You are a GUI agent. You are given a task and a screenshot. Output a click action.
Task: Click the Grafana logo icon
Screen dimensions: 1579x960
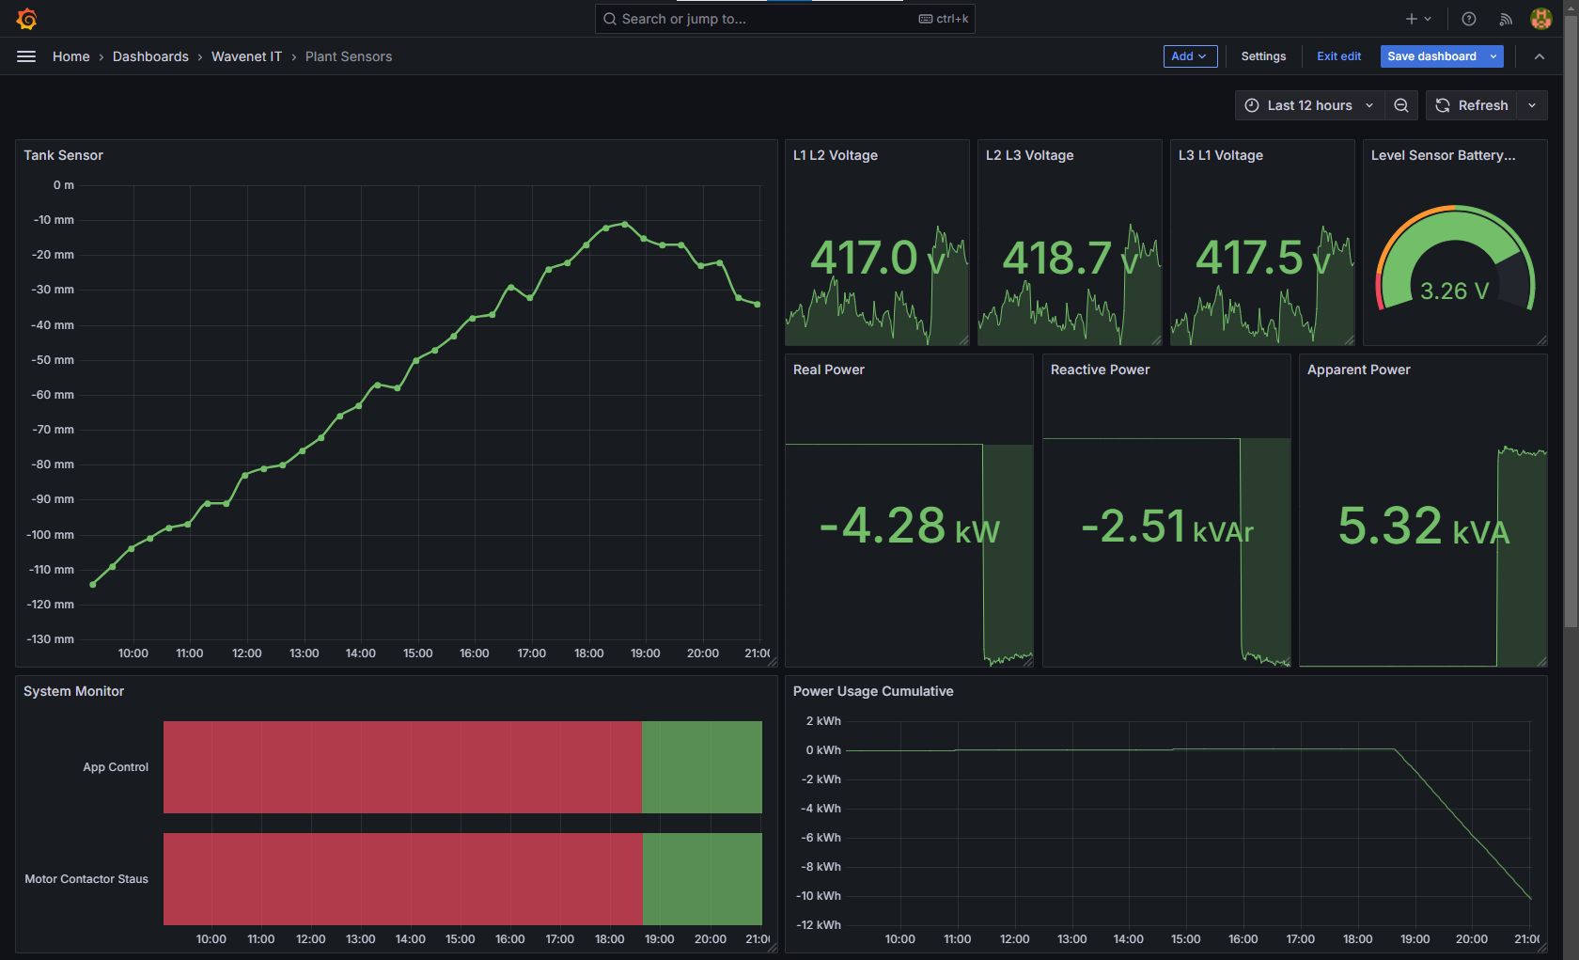point(26,19)
